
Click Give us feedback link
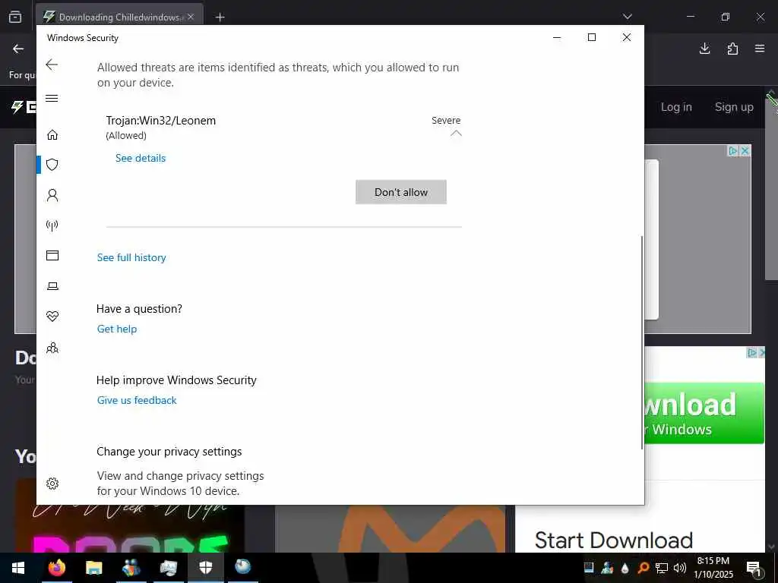pos(137,400)
